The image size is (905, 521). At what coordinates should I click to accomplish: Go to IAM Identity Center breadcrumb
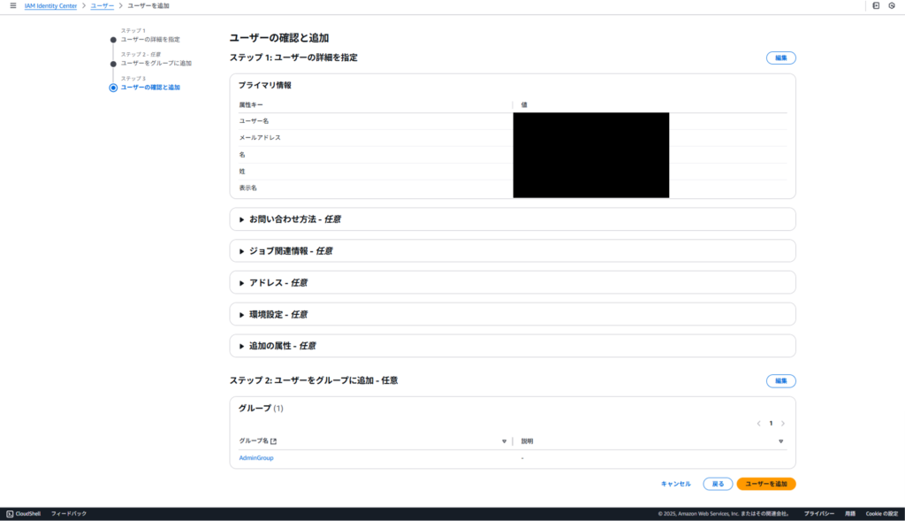click(50, 6)
